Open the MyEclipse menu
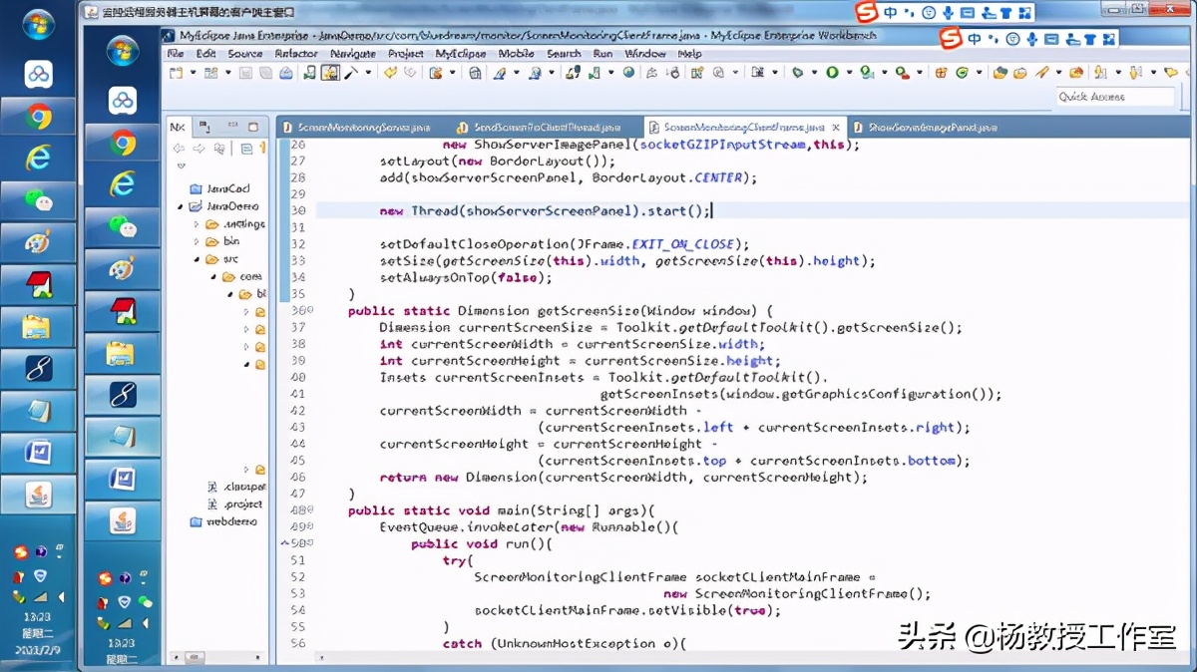1197x672 pixels. tap(461, 54)
